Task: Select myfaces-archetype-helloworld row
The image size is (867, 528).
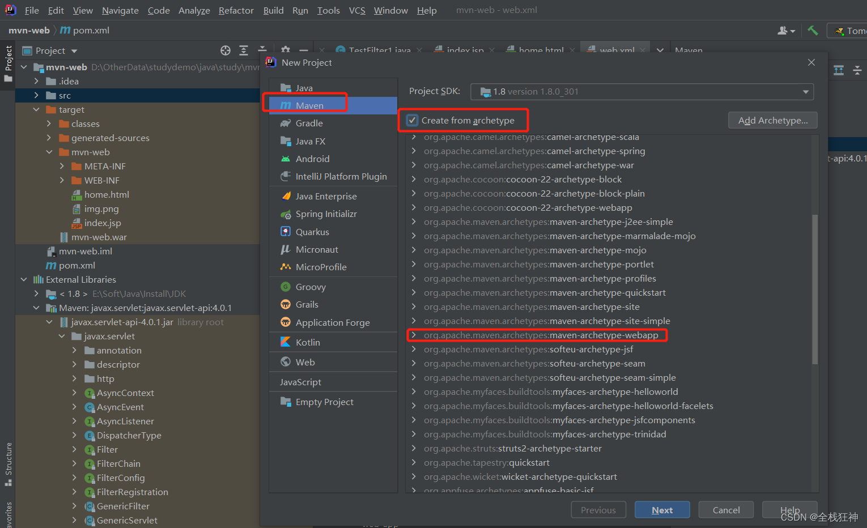Action: pos(609,391)
